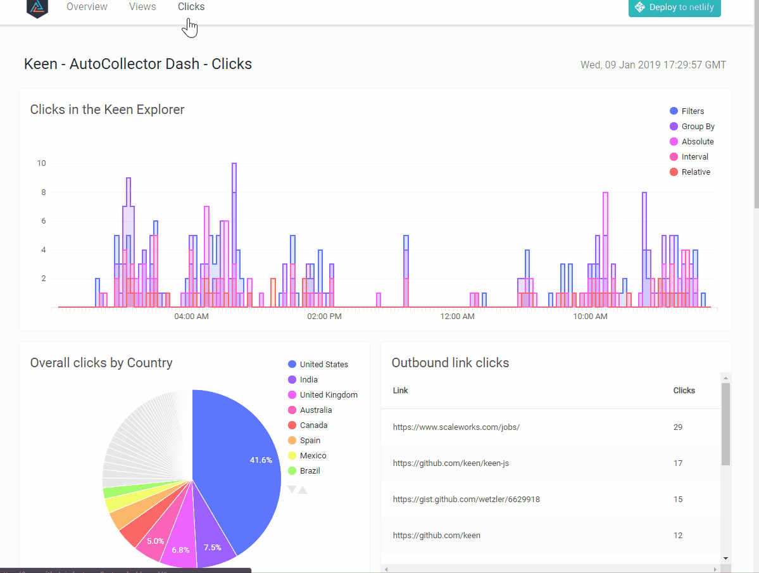Toggle the Interval series legend item
This screenshot has width=759, height=573.
pyautogui.click(x=689, y=157)
